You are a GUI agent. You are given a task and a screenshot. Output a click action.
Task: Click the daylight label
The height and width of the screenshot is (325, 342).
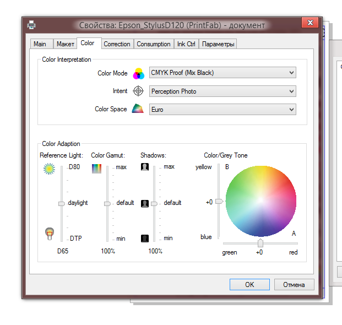[x=78, y=203]
